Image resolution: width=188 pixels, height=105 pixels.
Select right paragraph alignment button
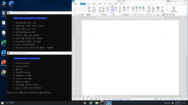tap(170, 15)
